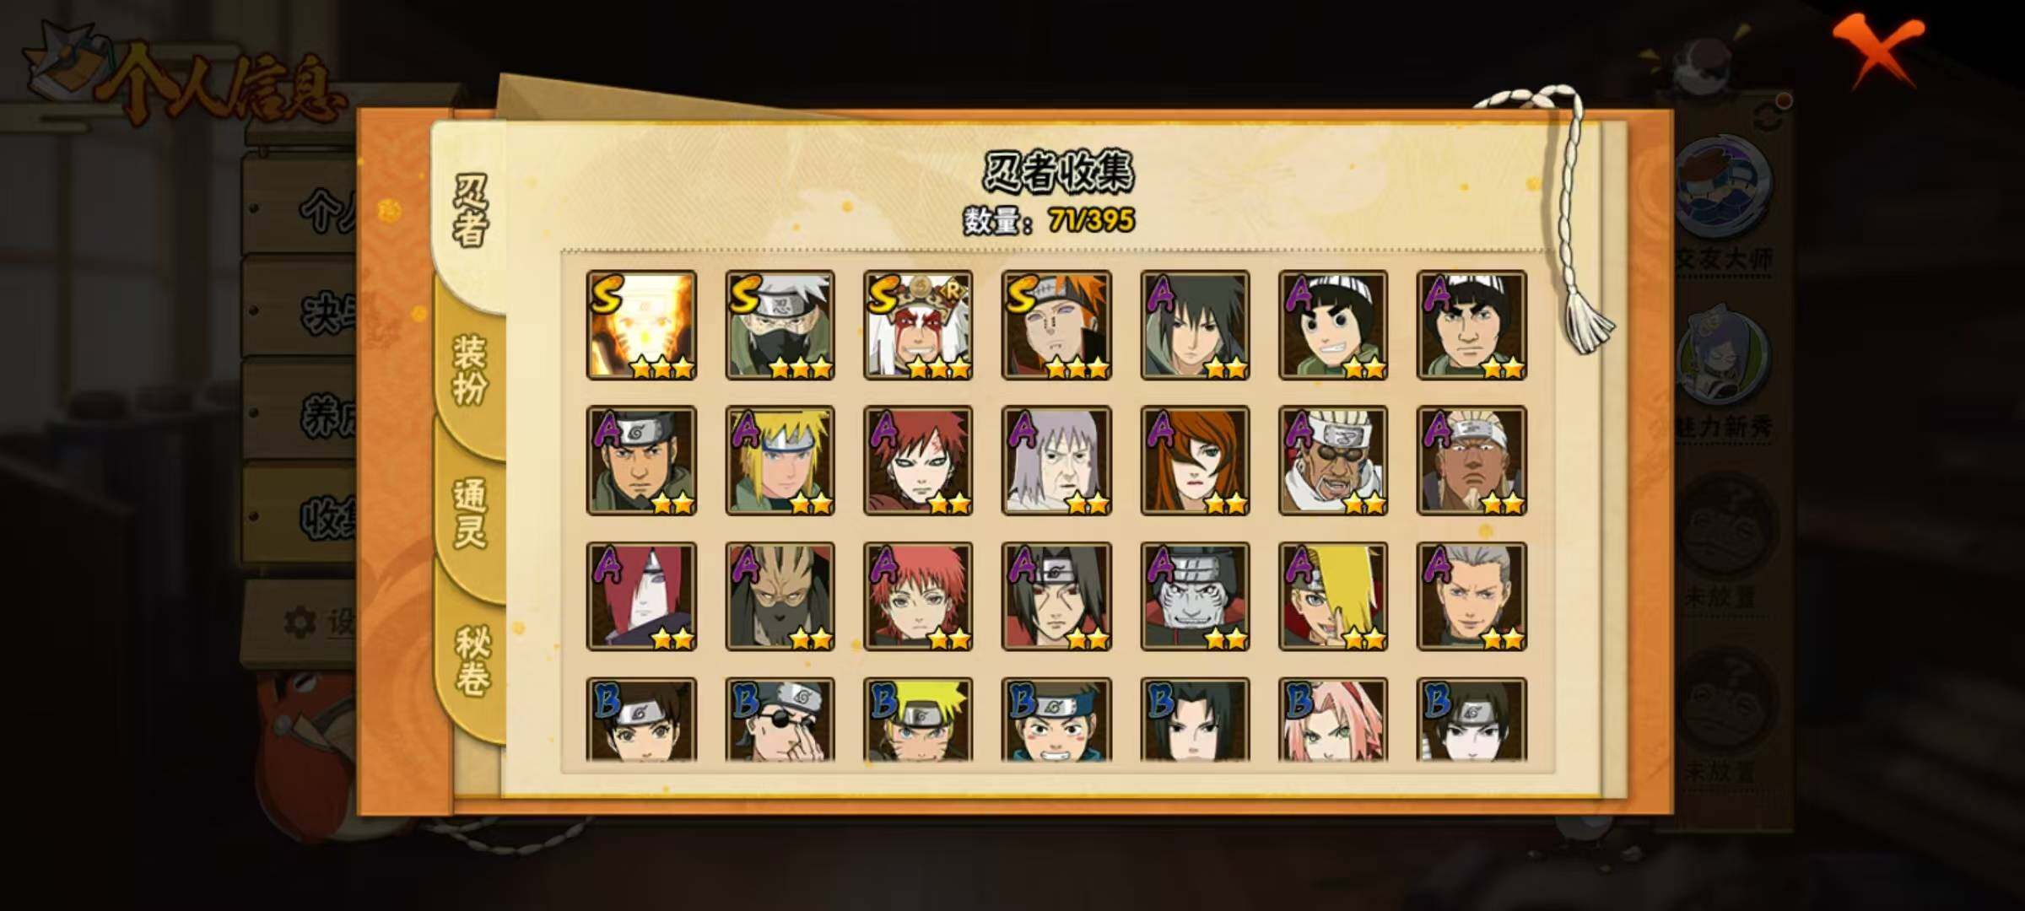The width and height of the screenshot is (2025, 911).
Task: Pick the A-rank Minato blond ninja
Action: [x=780, y=461]
